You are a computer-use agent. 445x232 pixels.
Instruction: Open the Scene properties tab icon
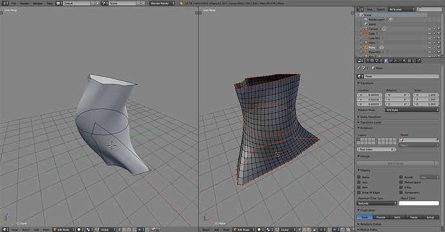[377, 61]
